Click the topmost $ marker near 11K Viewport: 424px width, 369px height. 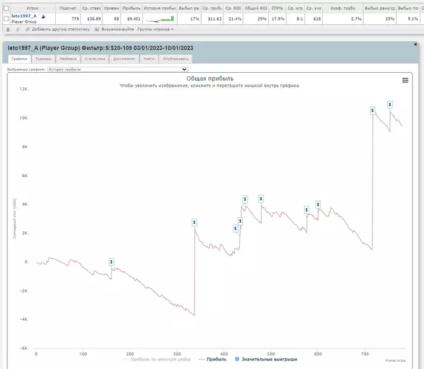click(x=389, y=104)
